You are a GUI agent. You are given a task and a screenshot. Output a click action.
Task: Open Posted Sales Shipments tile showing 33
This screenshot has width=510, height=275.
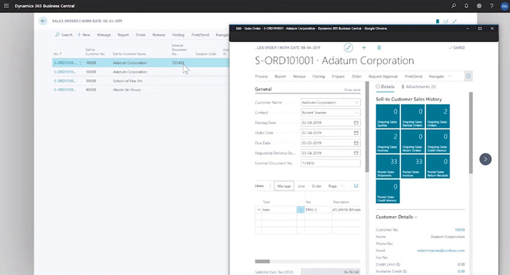[x=388, y=166]
